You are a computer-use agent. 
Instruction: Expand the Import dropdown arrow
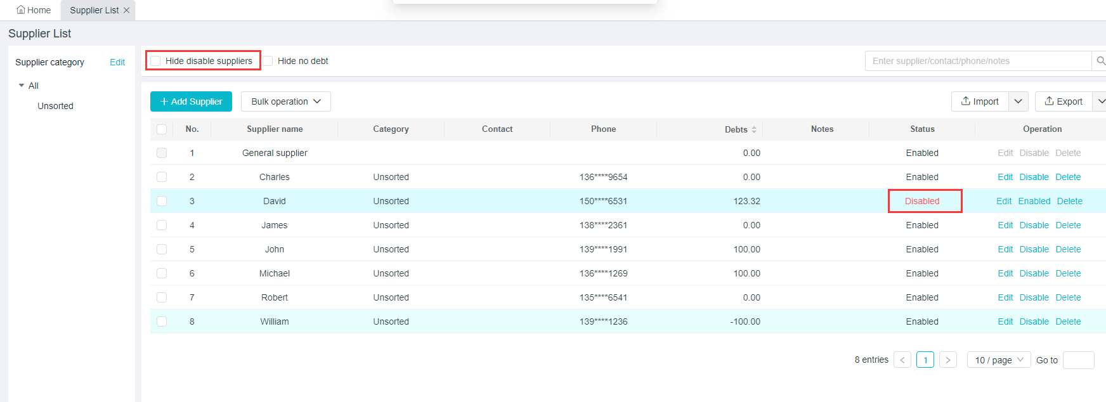tap(1018, 101)
